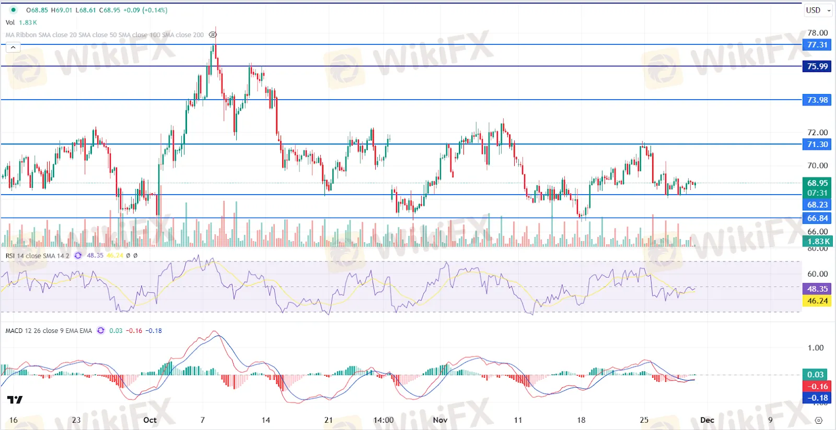Click the 78.00 price scale label
The width and height of the screenshot is (836, 430).
point(818,33)
